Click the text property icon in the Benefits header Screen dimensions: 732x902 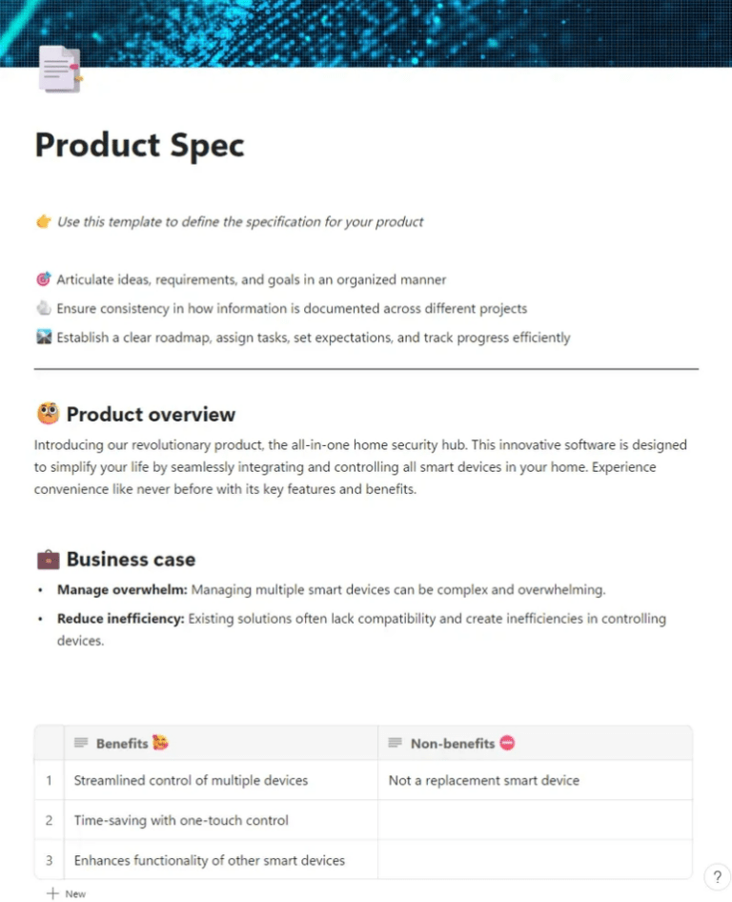coord(82,743)
